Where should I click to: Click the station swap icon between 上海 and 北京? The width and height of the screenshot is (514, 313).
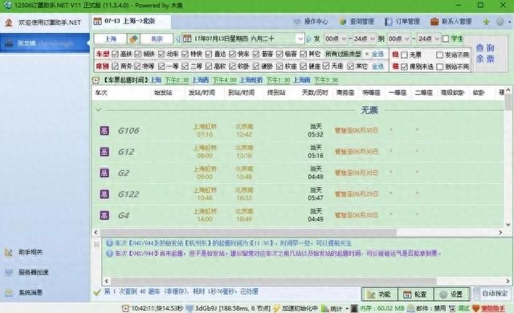tap(133, 39)
